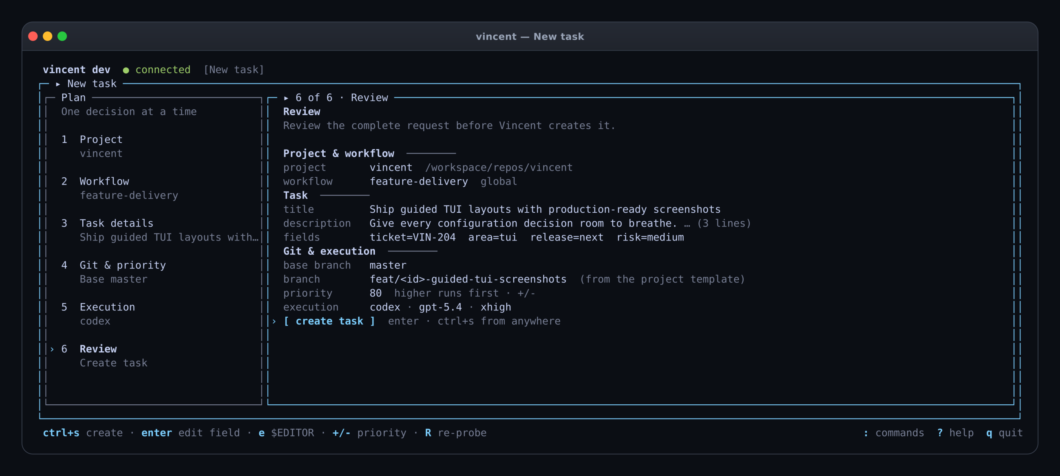Click the priority value 80
The height and width of the screenshot is (476, 1060).
375,293
